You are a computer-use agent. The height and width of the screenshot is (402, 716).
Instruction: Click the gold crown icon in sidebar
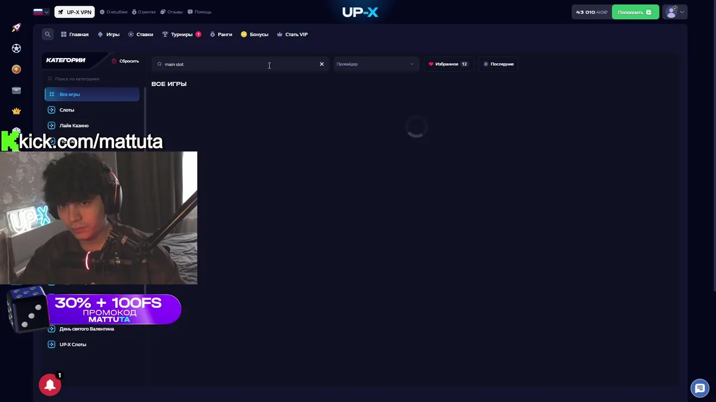[16, 111]
